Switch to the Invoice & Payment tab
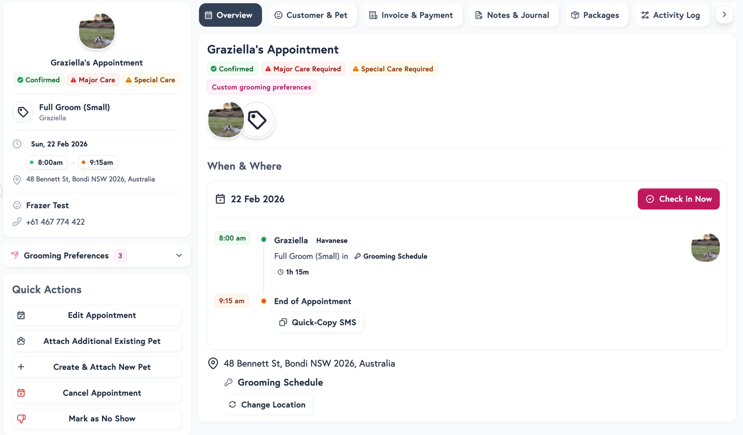743x435 pixels. 413,15
